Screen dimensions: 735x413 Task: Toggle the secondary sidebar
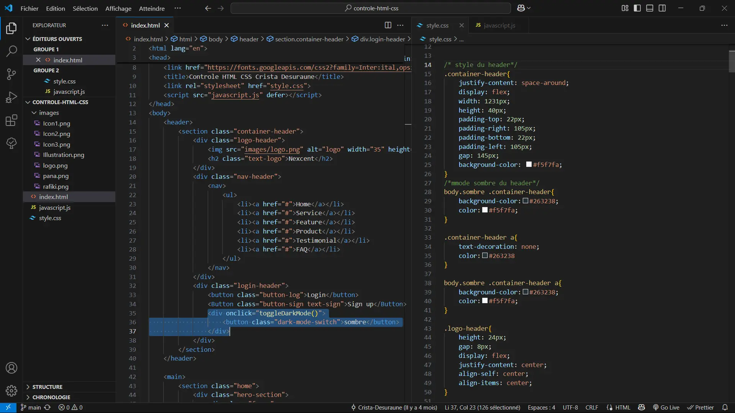tap(662, 8)
